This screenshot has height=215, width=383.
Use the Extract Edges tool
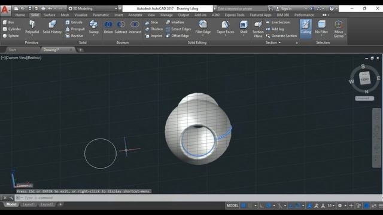pyautogui.click(x=178, y=29)
